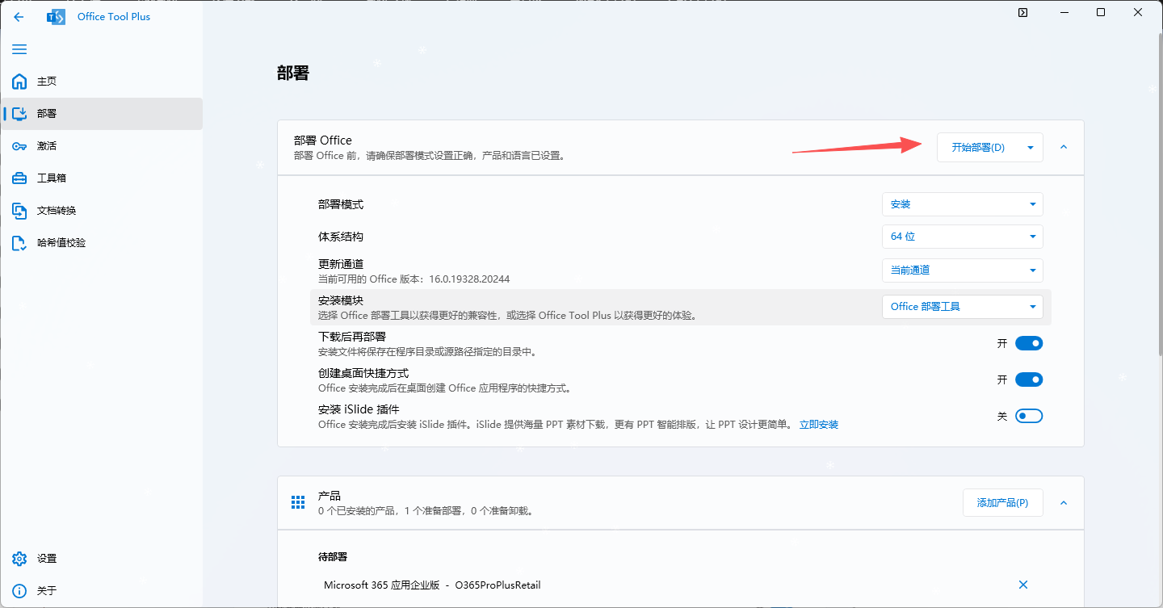Viewport: 1163px width, 608px height.
Task: Toggle 下载后再部署 off
Action: 1029,342
